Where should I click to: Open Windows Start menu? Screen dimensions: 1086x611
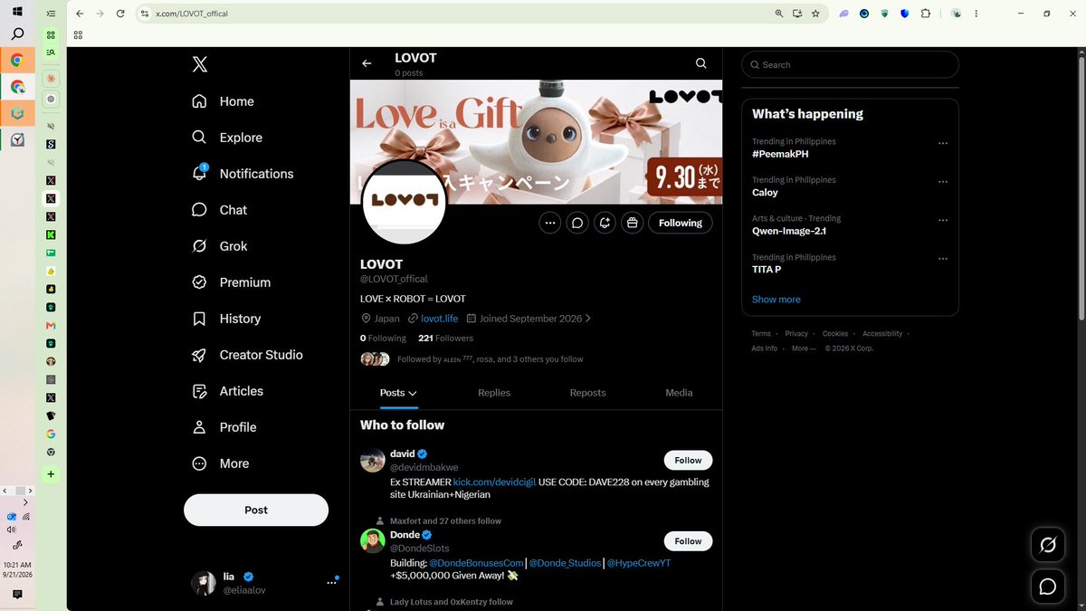tap(17, 12)
